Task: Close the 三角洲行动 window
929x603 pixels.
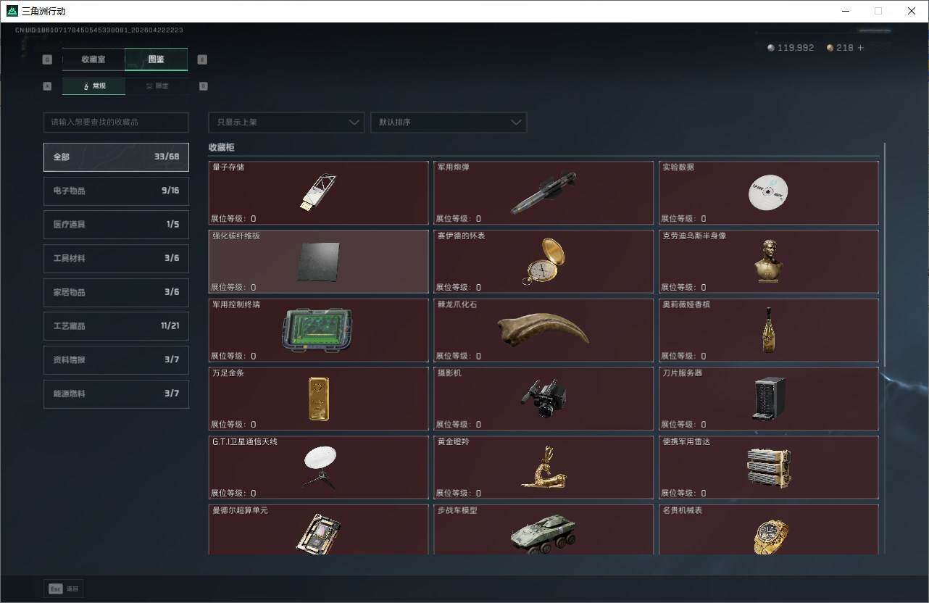Action: [x=912, y=11]
